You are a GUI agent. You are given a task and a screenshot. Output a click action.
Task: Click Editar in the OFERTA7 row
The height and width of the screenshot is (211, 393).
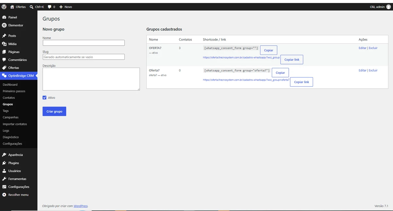click(363, 48)
